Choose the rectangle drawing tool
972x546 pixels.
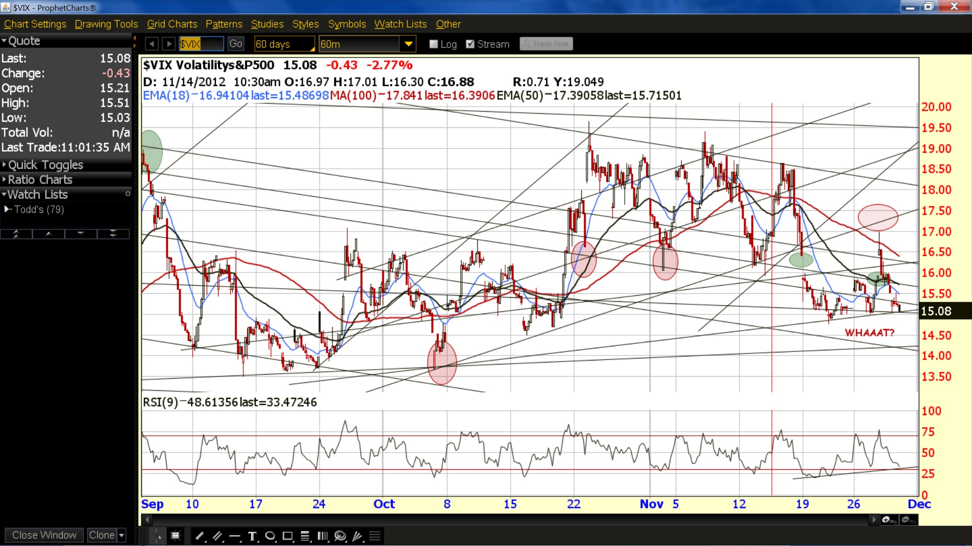click(x=288, y=536)
